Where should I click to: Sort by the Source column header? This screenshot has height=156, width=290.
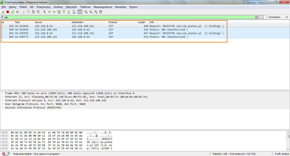[x=38, y=22]
